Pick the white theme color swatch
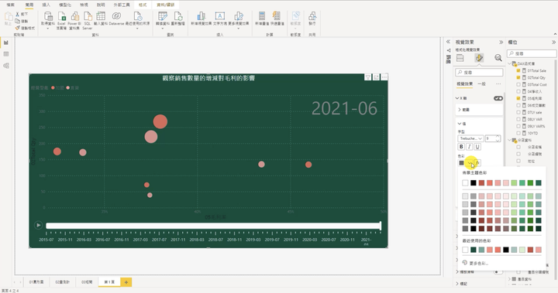Screen dimensions: 558x293 465,183
